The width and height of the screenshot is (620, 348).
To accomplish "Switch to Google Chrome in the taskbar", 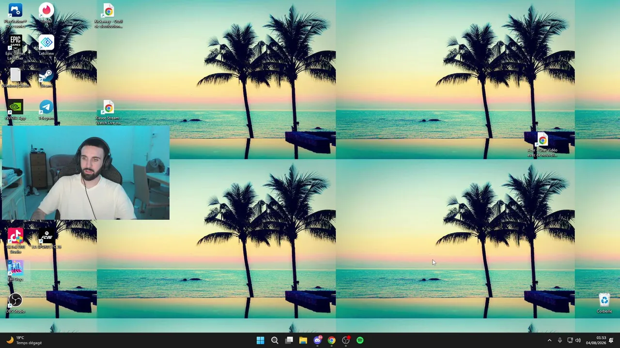I will click(331, 340).
